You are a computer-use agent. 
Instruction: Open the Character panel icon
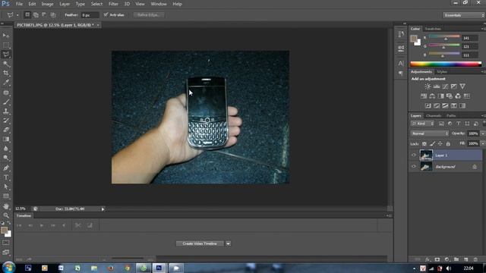[401, 64]
